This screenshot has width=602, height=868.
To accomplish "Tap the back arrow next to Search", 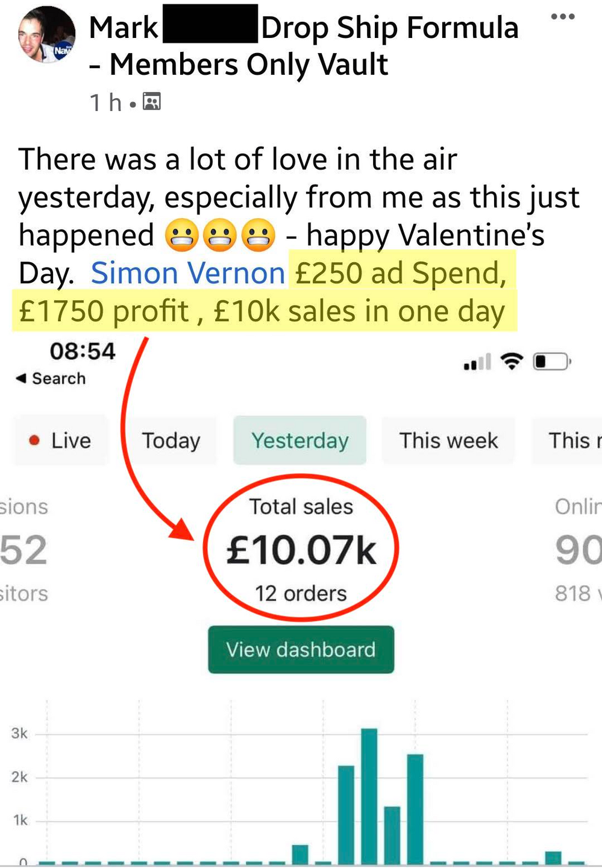I will point(21,379).
